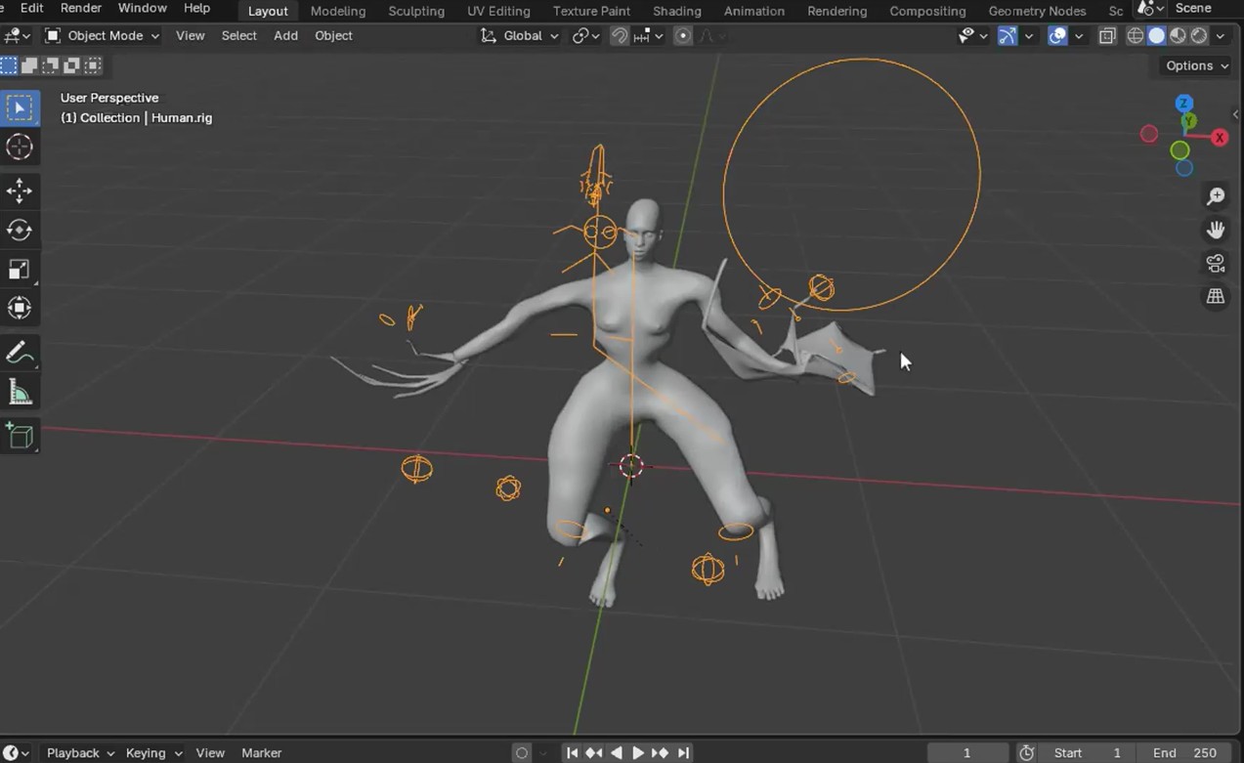This screenshot has height=763, width=1244.
Task: Toggle camera view icon
Action: [x=1216, y=264]
